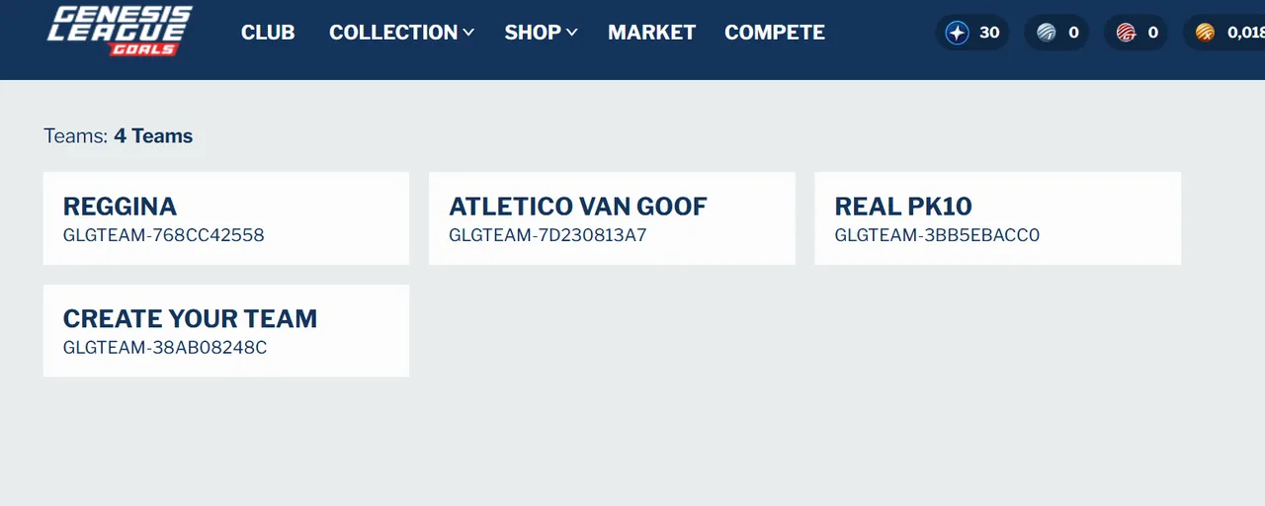
Task: Open the COMPETE section
Action: pyautogui.click(x=775, y=33)
